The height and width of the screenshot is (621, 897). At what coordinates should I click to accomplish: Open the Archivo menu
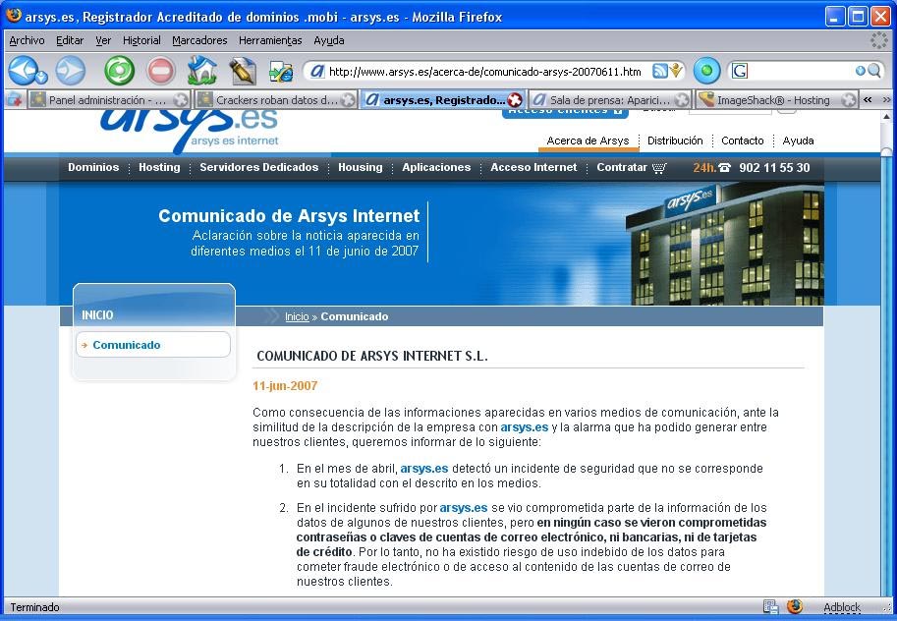(x=27, y=40)
